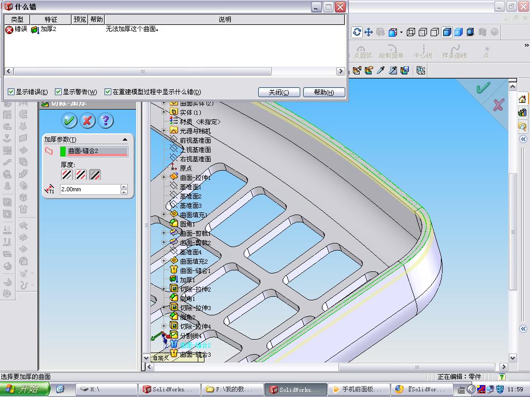Image resolution: width=530 pixels, height=397 pixels.
Task: Click the eyedropper-over-document toolbar icon
Action: 393,70
